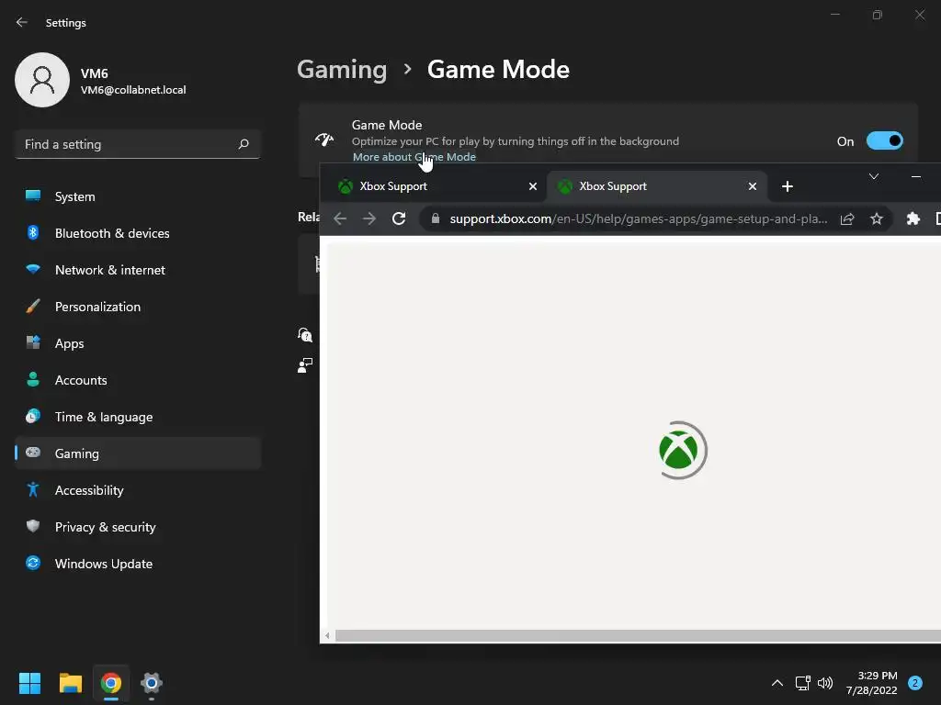Switch to the first Xbox Support tab
Viewport: 941px width, 705px height.
(x=434, y=186)
